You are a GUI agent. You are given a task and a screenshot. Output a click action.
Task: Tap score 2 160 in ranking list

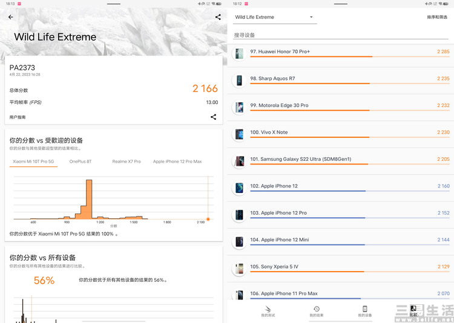[x=444, y=186]
